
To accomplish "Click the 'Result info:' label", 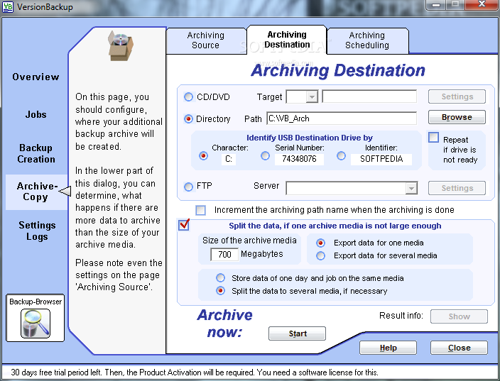I will click(x=401, y=316).
